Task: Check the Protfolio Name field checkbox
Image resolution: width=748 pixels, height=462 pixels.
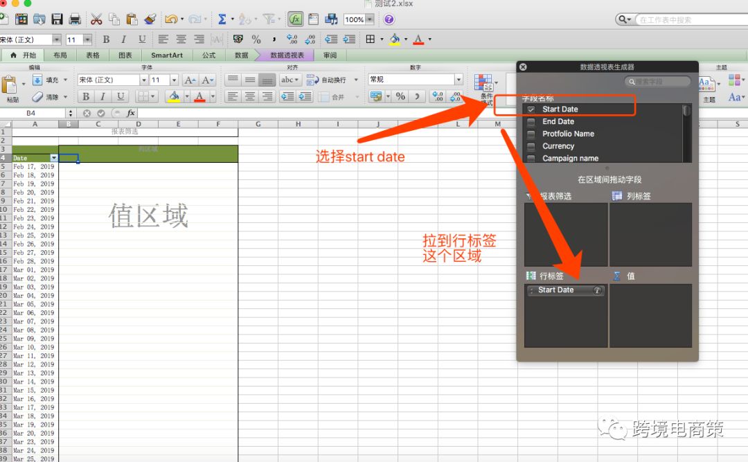Action: coord(531,134)
